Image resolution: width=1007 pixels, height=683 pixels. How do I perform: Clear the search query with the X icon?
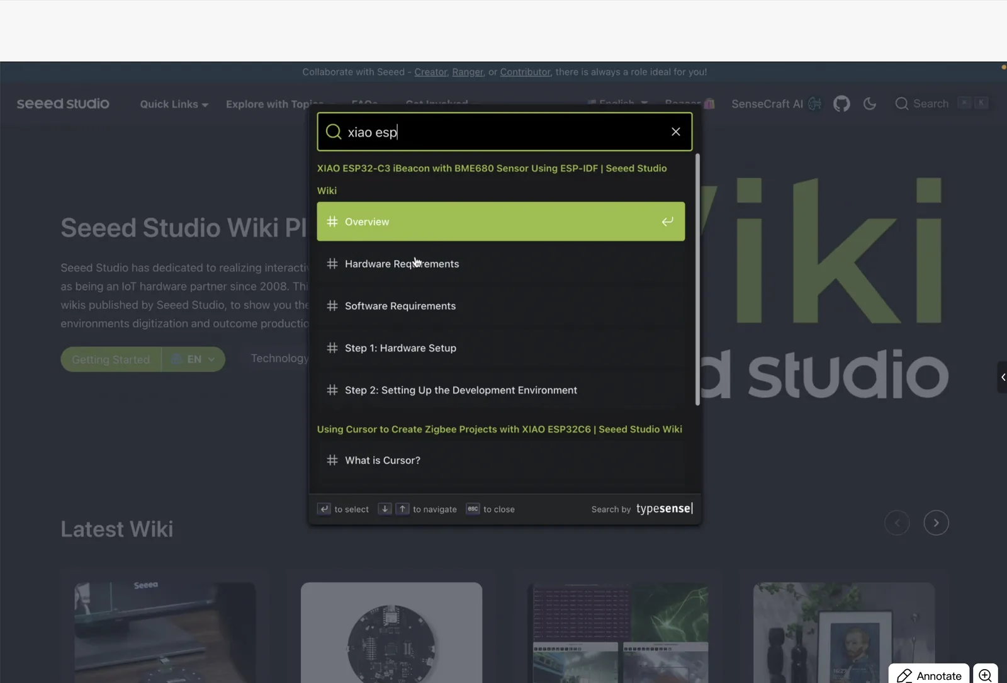tap(675, 132)
